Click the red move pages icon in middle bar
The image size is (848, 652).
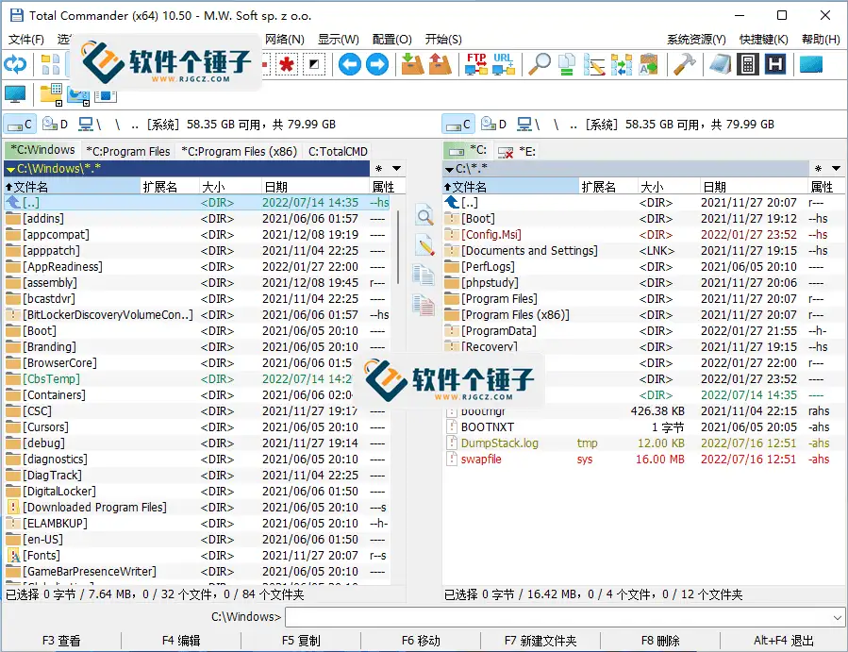tap(424, 304)
